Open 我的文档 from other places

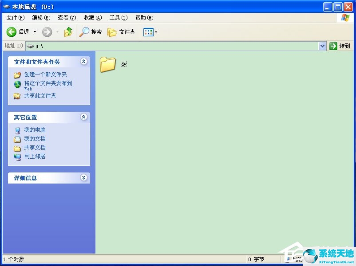click(x=35, y=139)
